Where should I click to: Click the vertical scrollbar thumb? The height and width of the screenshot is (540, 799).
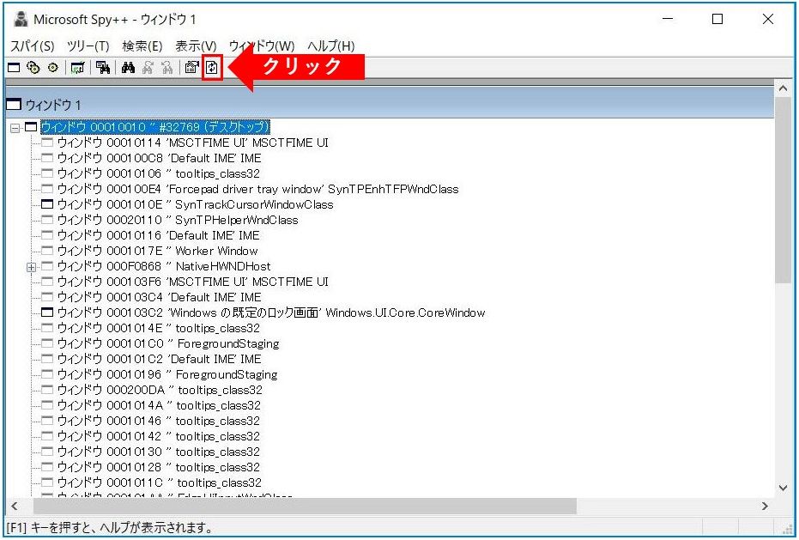point(784,189)
